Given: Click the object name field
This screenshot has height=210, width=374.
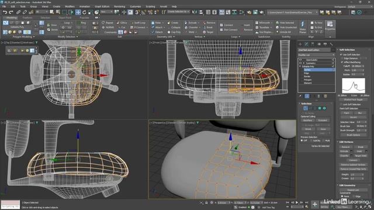Looking at the screenshot, I should tap(314, 50).
